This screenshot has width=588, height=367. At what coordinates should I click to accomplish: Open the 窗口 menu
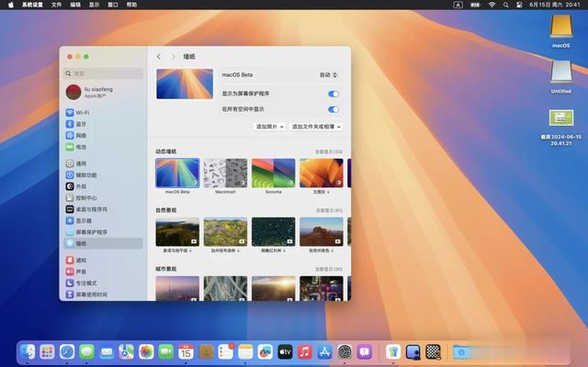point(113,5)
